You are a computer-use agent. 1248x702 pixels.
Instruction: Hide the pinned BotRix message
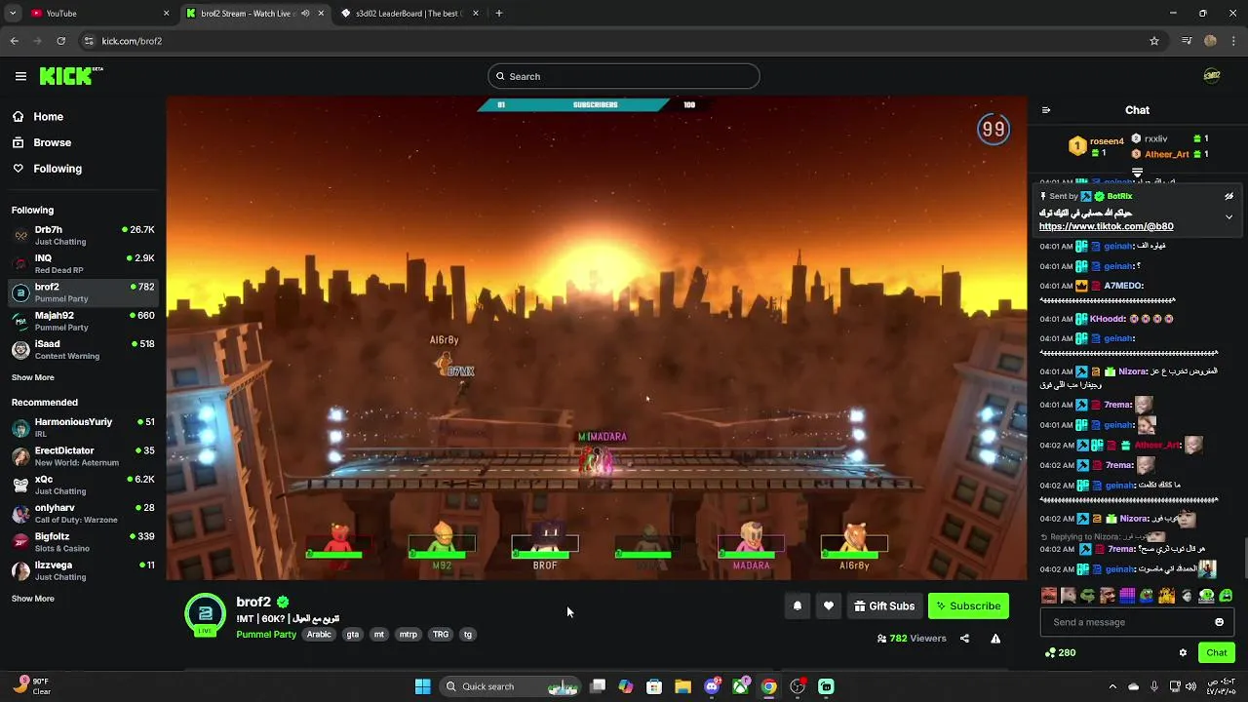(x=1228, y=196)
